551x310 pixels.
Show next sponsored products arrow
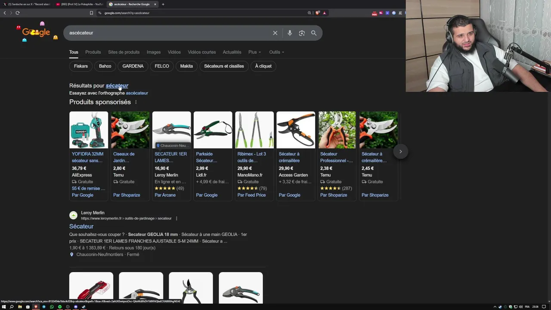[400, 152]
